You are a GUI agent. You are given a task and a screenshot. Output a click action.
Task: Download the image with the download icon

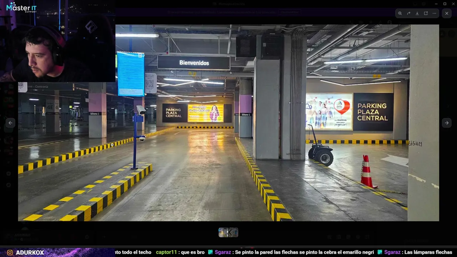(417, 13)
